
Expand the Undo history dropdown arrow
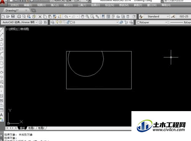70,16
